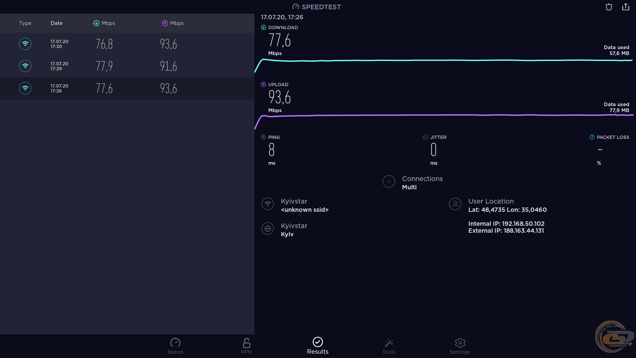Select the 17:26 result row
Viewport: 636px width, 358px height.
pyautogui.click(x=127, y=88)
